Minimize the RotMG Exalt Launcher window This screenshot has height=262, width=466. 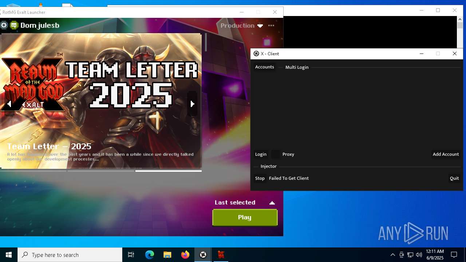(241, 12)
